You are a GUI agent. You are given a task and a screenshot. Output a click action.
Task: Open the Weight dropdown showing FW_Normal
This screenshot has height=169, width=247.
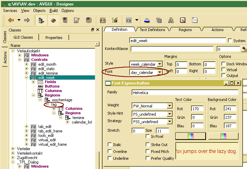point(169,106)
